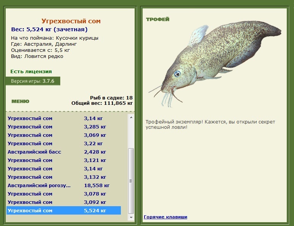Select the Австралийский рогозу... 18,558 кг row
This screenshot has height=226, width=294.
pyautogui.click(x=64, y=186)
